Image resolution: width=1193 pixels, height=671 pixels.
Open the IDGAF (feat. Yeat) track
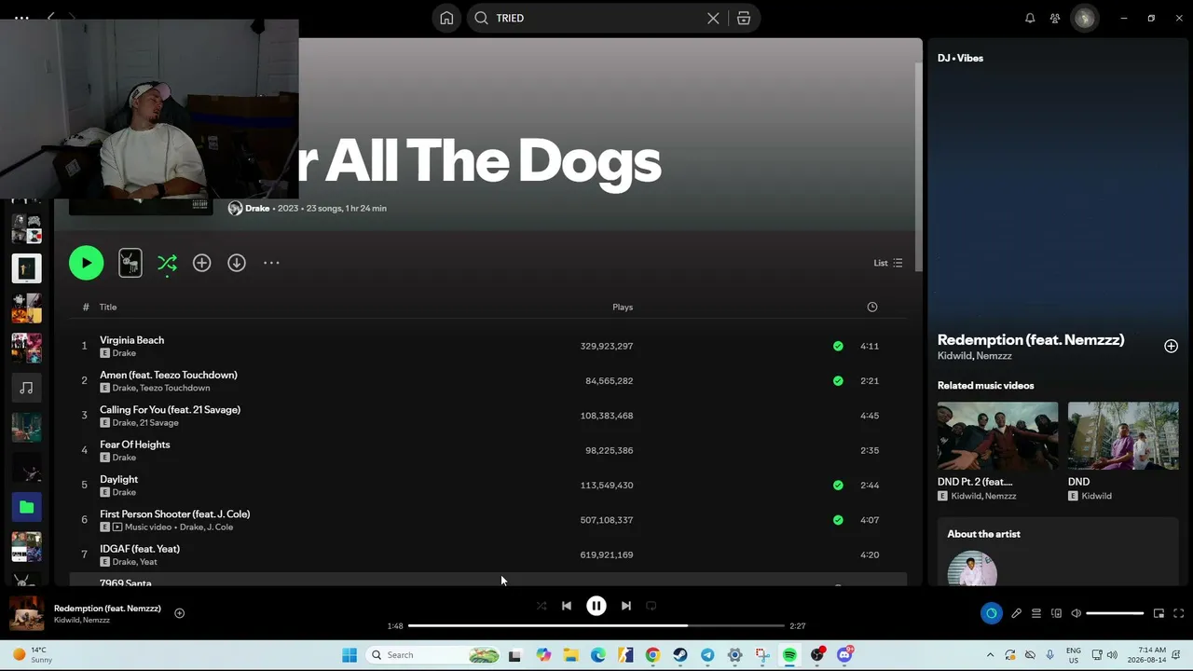(140, 549)
